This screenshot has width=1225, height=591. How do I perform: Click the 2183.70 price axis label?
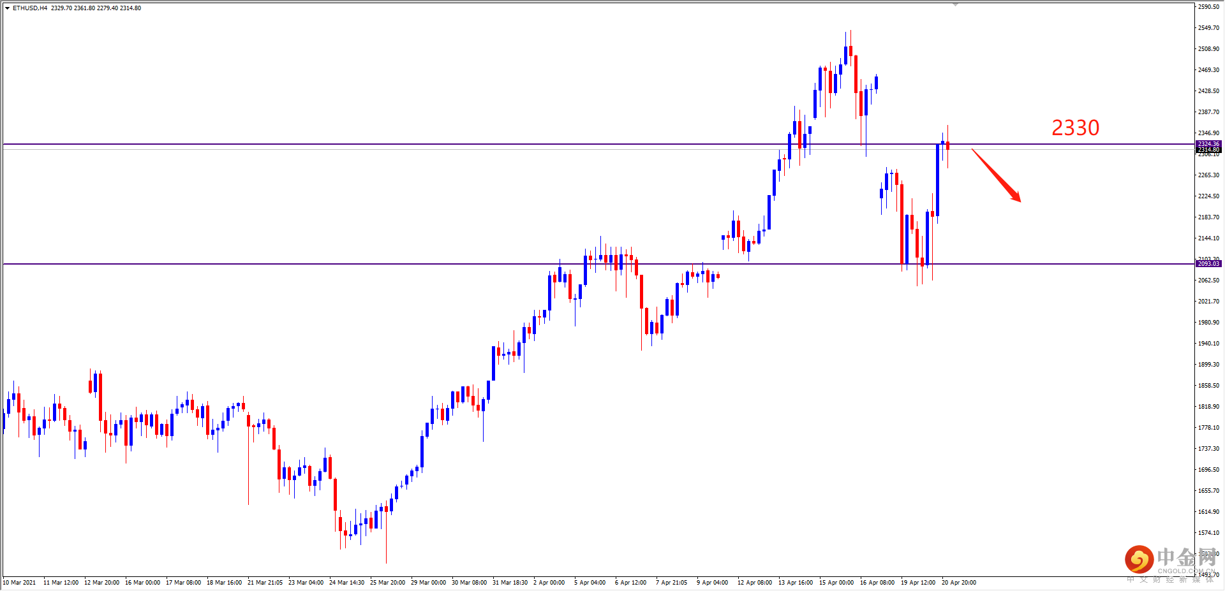click(1208, 217)
